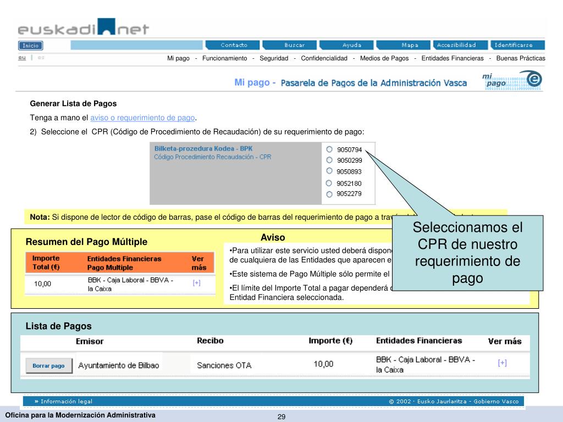The image size is (563, 422).
Task: Select CPR radio button 9050794
Action: (329, 149)
